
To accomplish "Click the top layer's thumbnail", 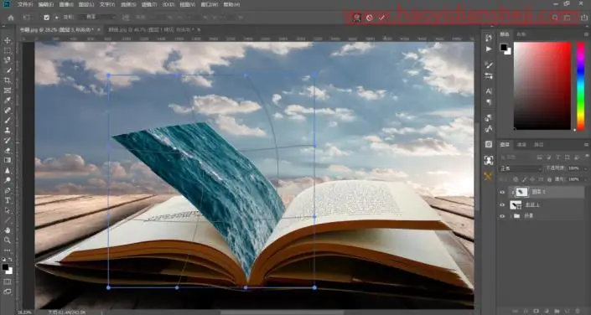I will pyautogui.click(x=521, y=192).
